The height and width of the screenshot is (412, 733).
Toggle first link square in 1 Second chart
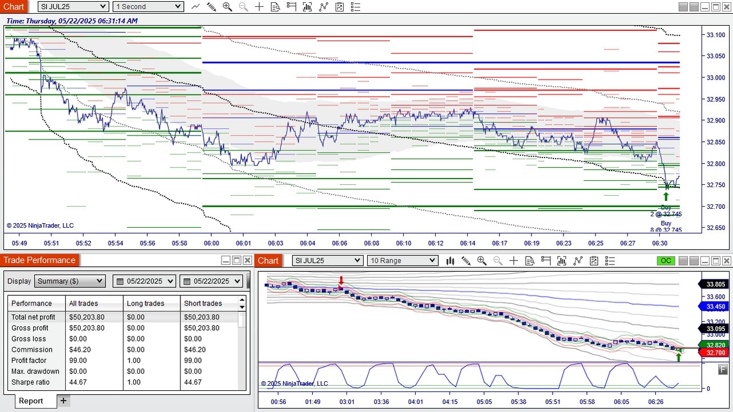[x=683, y=7]
